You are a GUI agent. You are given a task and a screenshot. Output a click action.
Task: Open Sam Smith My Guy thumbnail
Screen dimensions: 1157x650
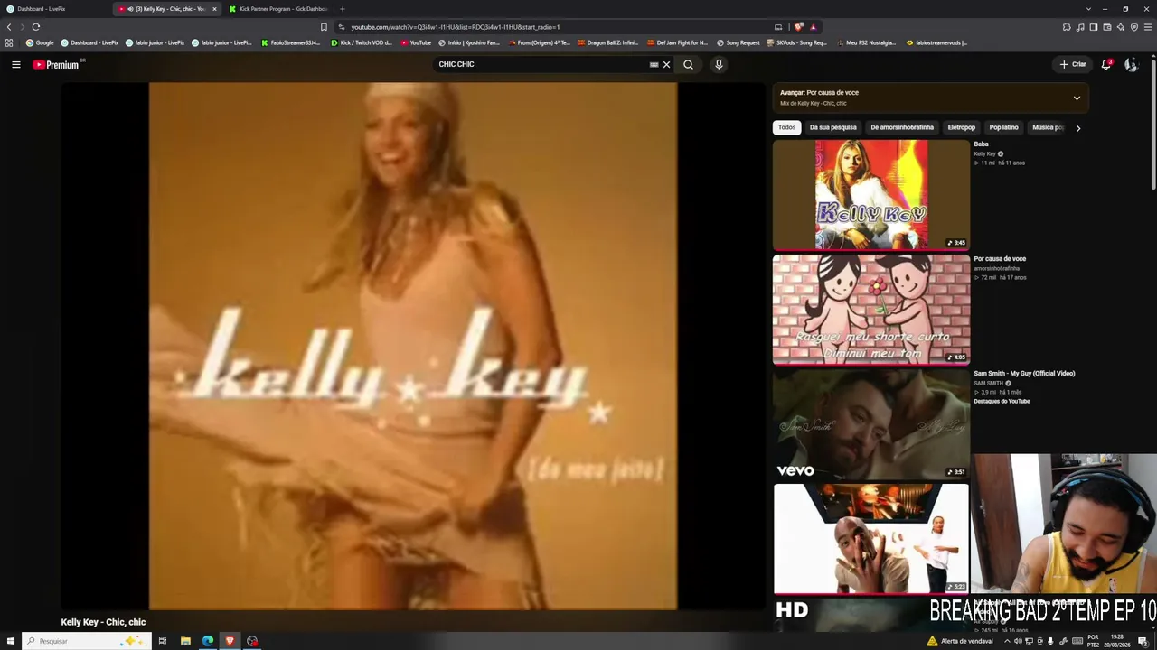pos(871,423)
